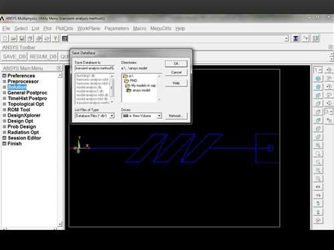Viewport: 334px width, 250px height.
Task: Click the Network... button
Action: (176, 115)
